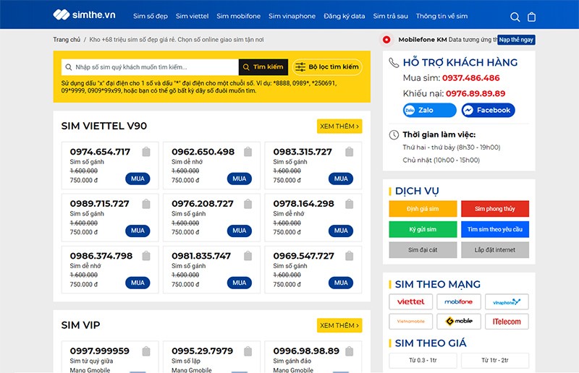Screen dimensions: 579x373
Task: Open Sim đại cát service
Action: (x=423, y=250)
